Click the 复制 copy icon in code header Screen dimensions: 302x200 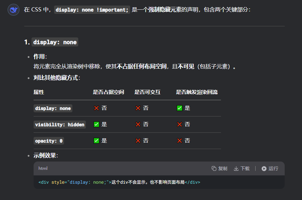point(214,168)
